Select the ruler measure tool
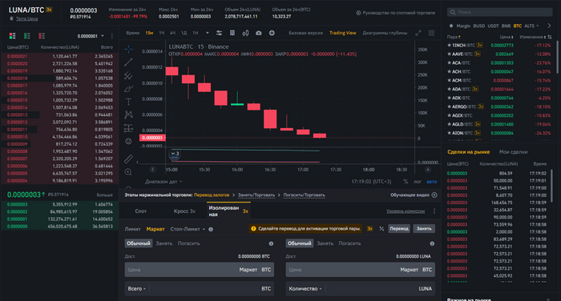This screenshot has width=561, height=301. tap(128, 159)
